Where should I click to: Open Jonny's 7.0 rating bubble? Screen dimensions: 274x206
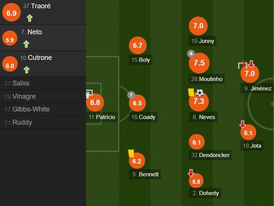click(x=198, y=26)
